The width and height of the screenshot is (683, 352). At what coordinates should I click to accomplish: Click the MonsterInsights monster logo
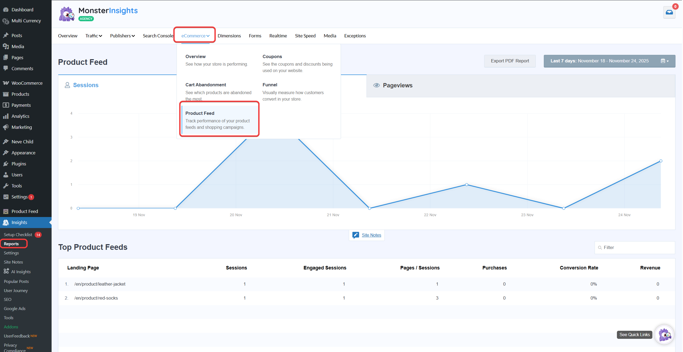coord(67,14)
